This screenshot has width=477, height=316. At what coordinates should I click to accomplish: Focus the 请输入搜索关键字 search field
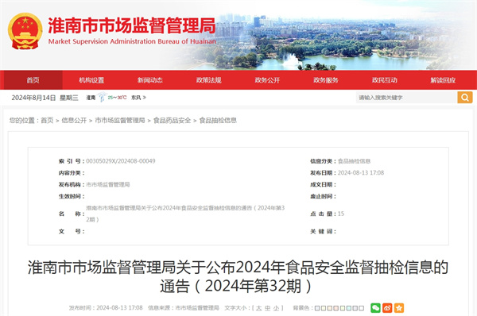point(407,98)
